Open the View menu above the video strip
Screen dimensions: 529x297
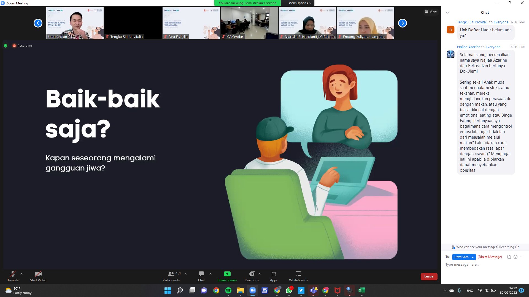click(431, 12)
